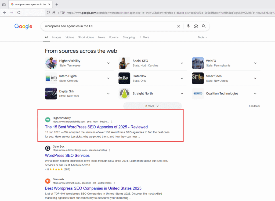
Task: Open The 15 Best WordPress SEO Agencies link
Action: 96,127
